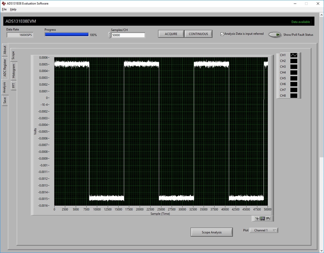Uncheck Analysis Data is input referred
Viewport: 324px width, 253px height.
tap(222, 34)
